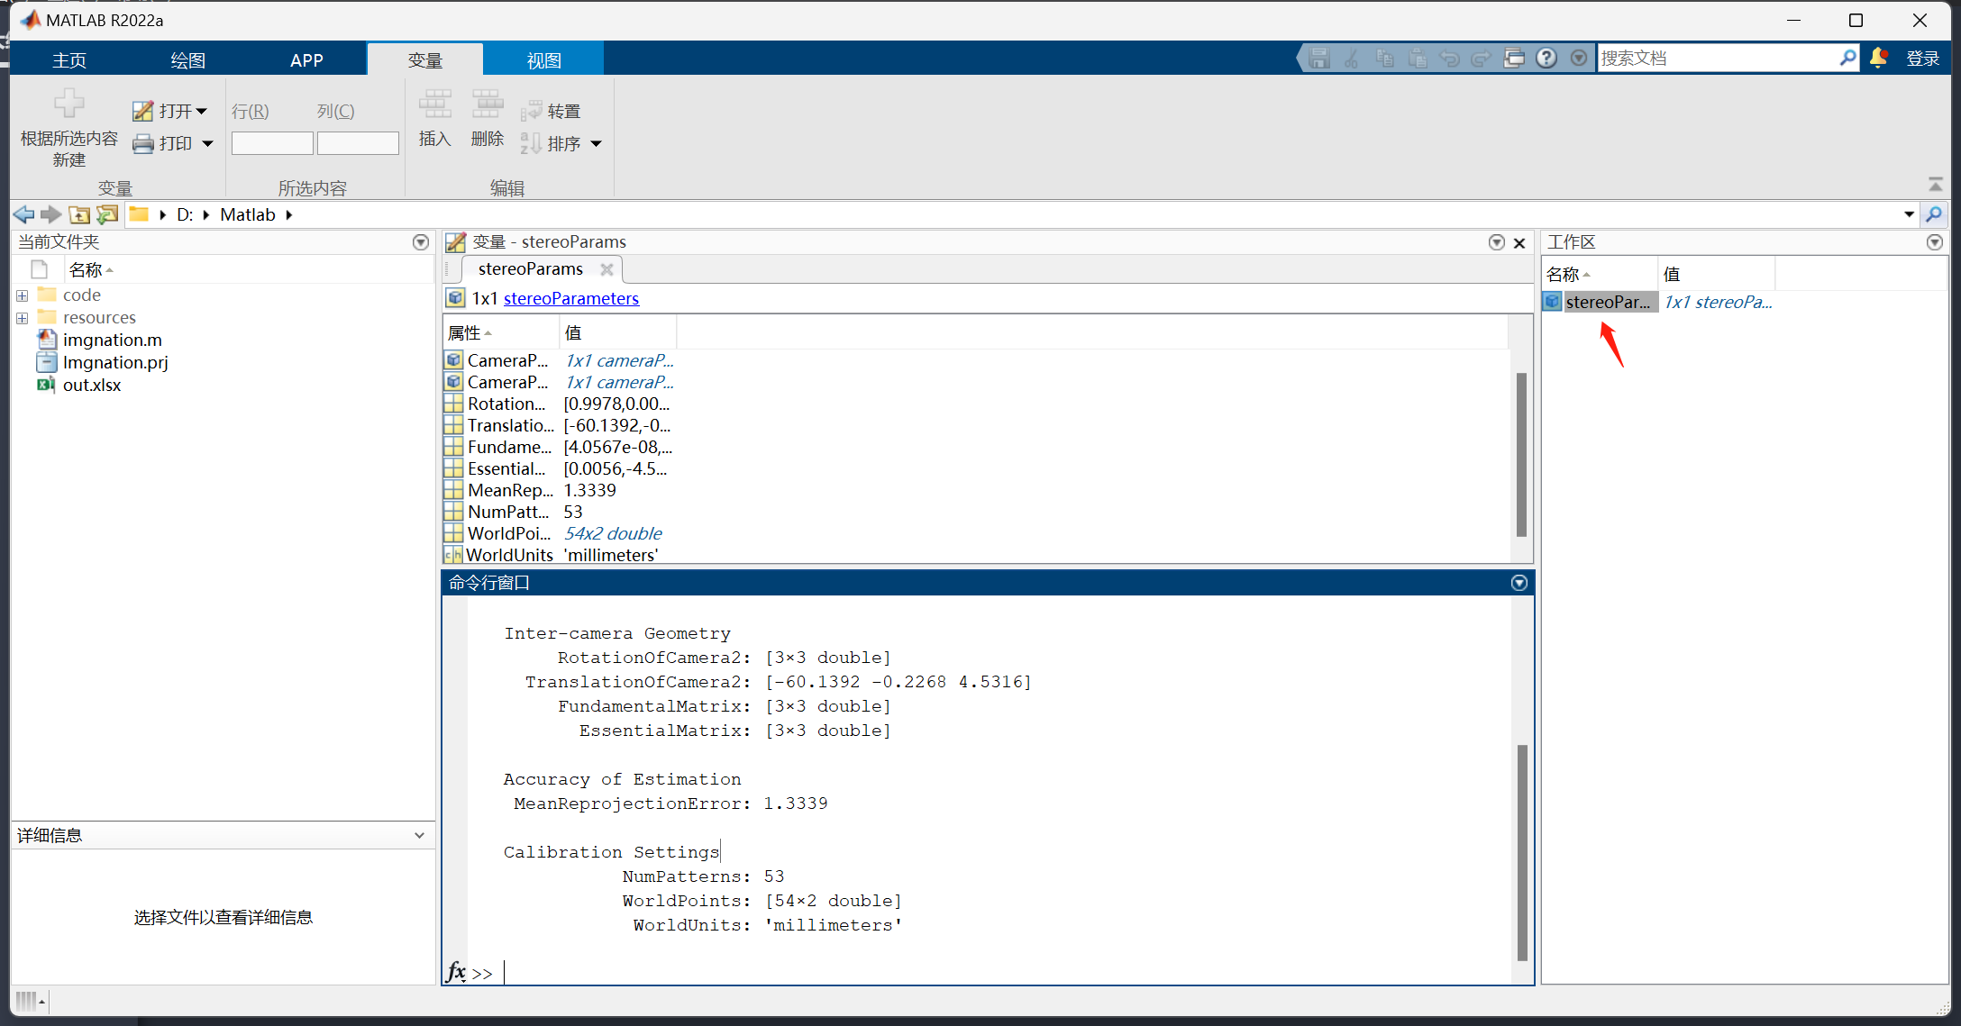Switch to the 视图 tab
Screen dimensions: 1961x1026
coord(544,60)
